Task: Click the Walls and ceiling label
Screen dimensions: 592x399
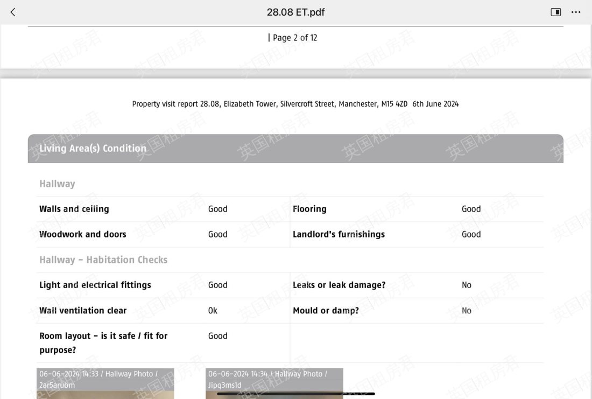Action: (74, 209)
